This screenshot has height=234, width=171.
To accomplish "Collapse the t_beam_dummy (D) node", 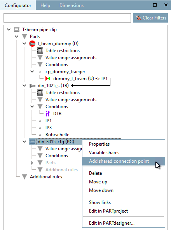I will click(x=24, y=44).
